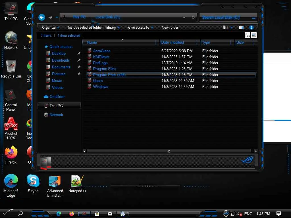Open 'Include selected folder in library' menu

[93, 28]
